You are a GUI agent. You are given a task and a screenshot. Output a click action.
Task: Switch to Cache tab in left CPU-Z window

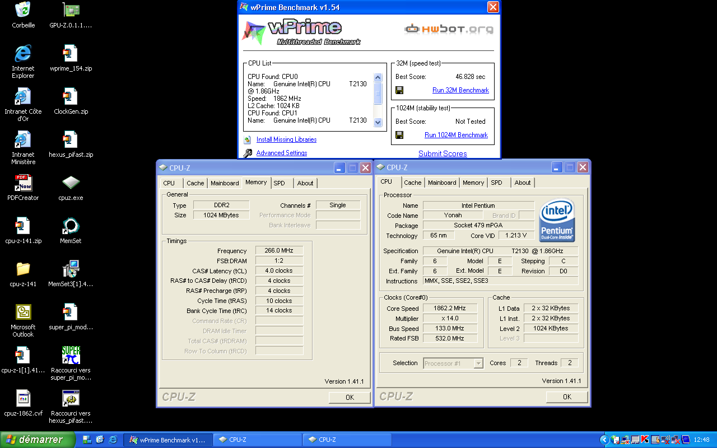click(195, 183)
